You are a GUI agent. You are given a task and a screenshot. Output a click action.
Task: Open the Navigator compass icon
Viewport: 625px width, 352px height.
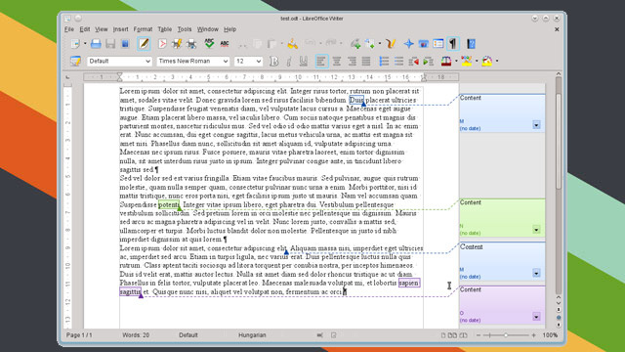click(408, 44)
